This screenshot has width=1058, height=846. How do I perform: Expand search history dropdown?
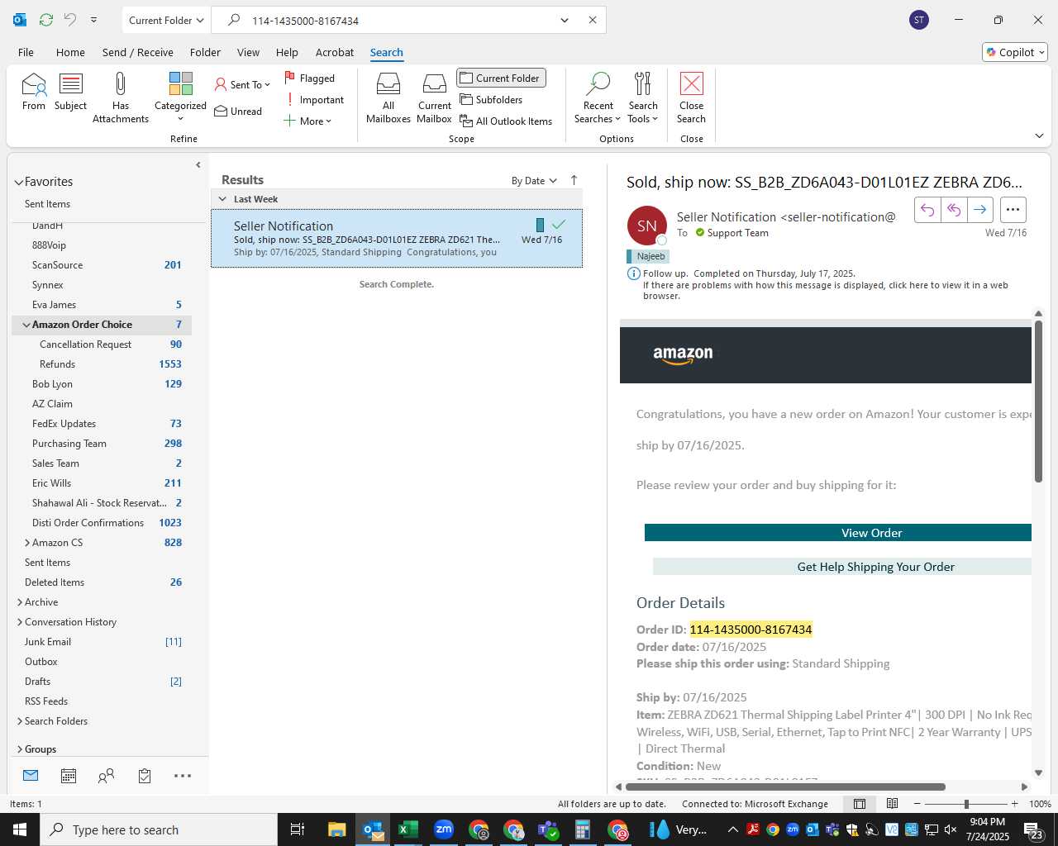point(565,20)
